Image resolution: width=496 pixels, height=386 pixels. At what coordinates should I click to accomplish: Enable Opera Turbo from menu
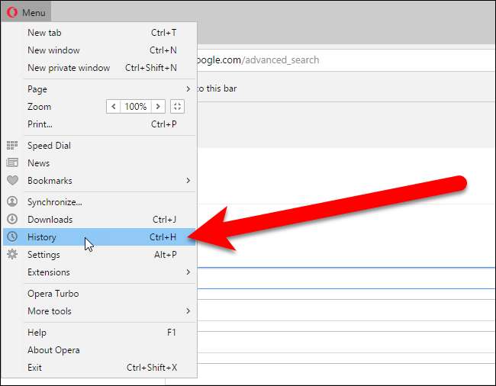(x=53, y=294)
